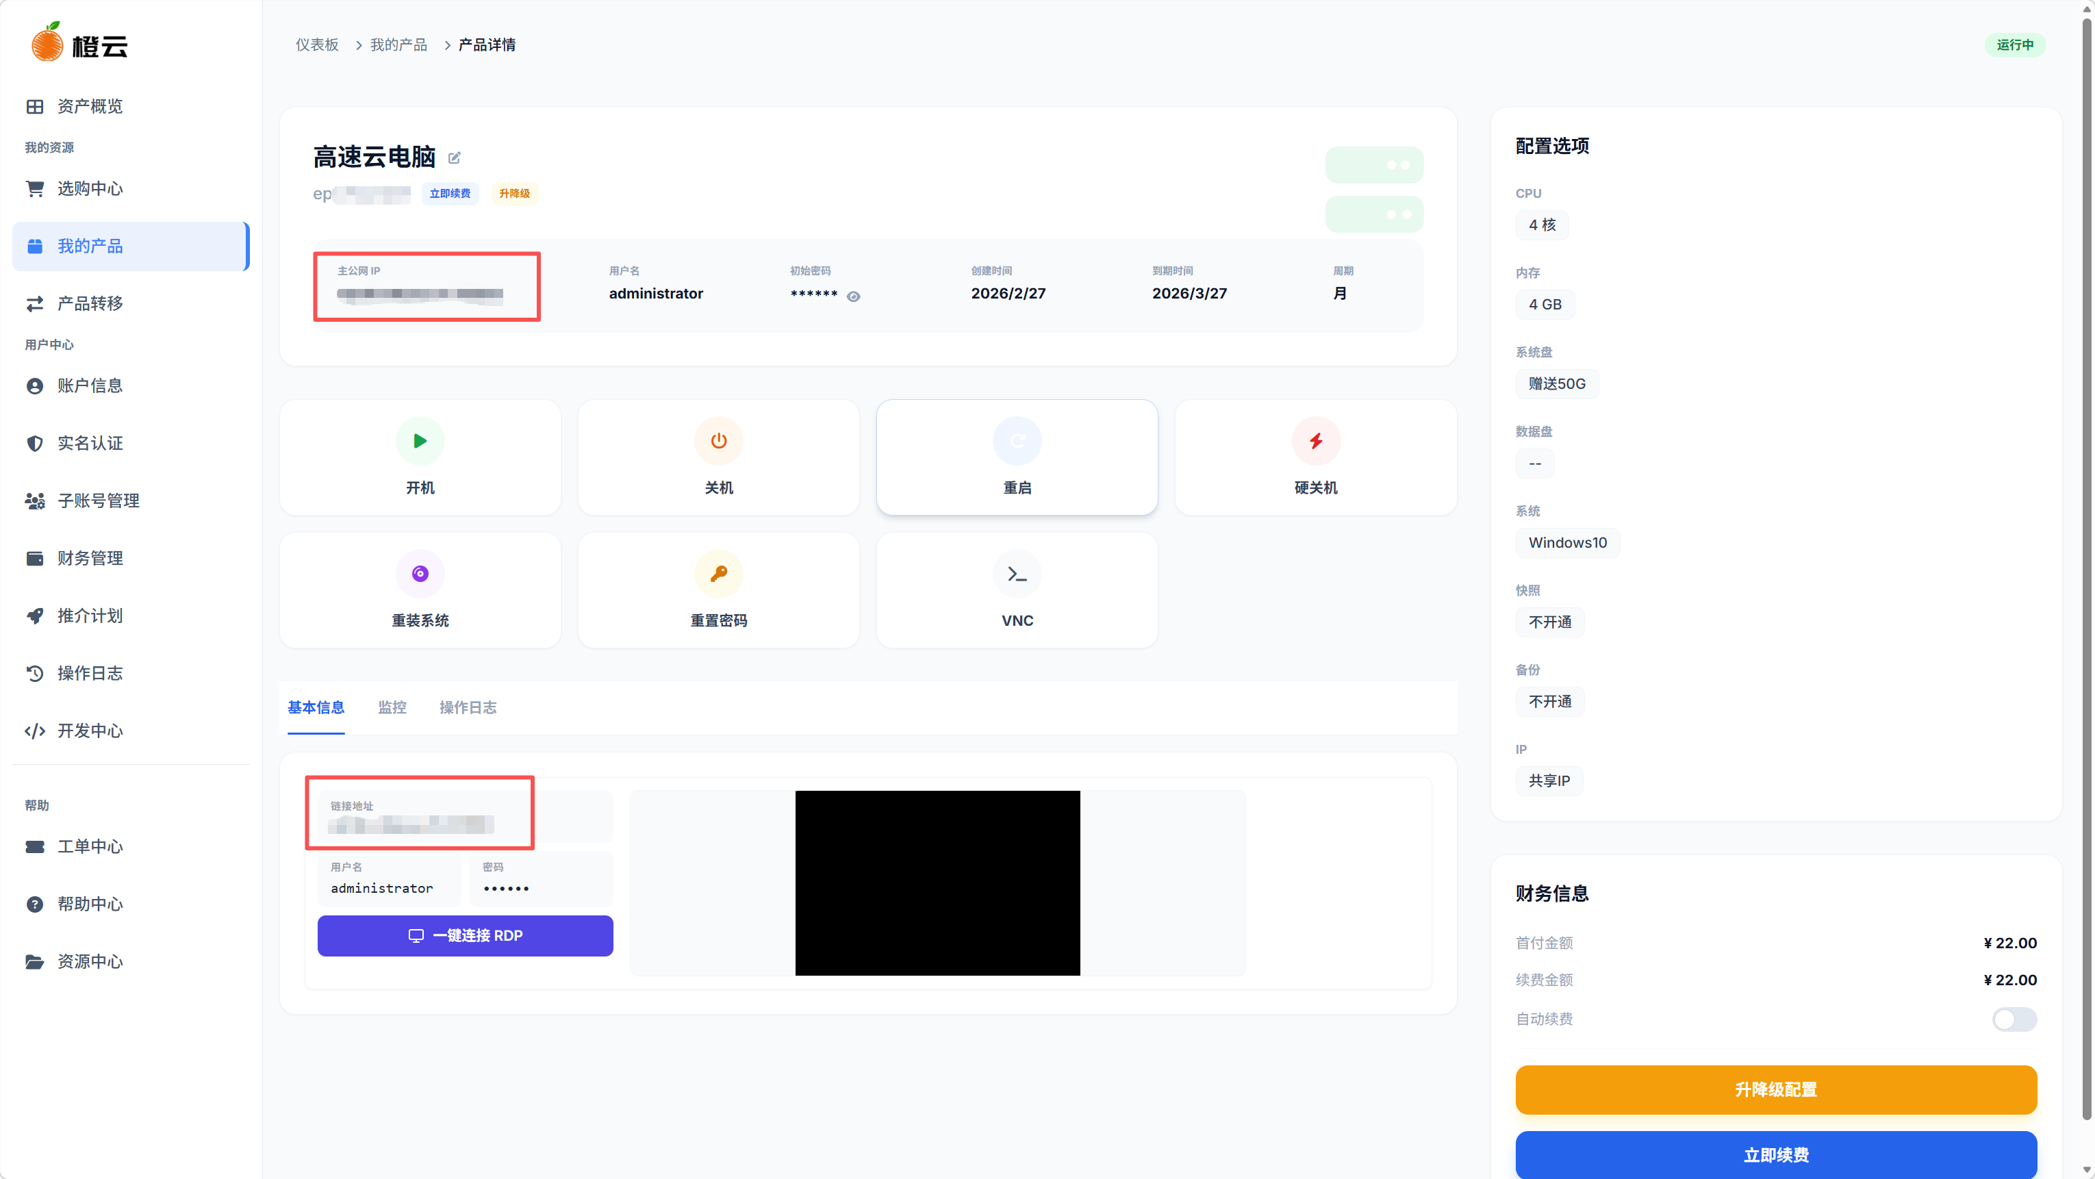This screenshot has height=1179, width=2095.
Task: Click the orange 升降级配置 button
Action: 1775,1089
